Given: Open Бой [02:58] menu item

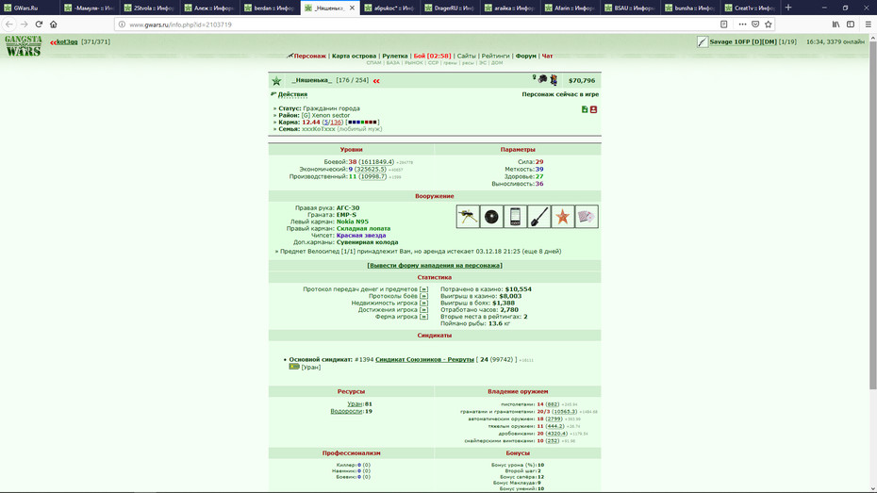Looking at the screenshot, I should click(432, 56).
